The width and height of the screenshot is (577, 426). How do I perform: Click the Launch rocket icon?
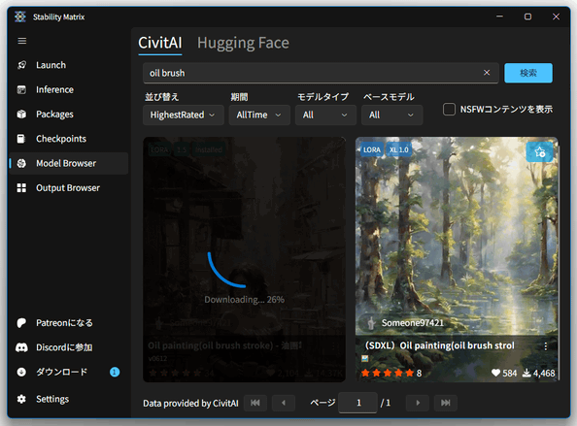pyautogui.click(x=21, y=65)
